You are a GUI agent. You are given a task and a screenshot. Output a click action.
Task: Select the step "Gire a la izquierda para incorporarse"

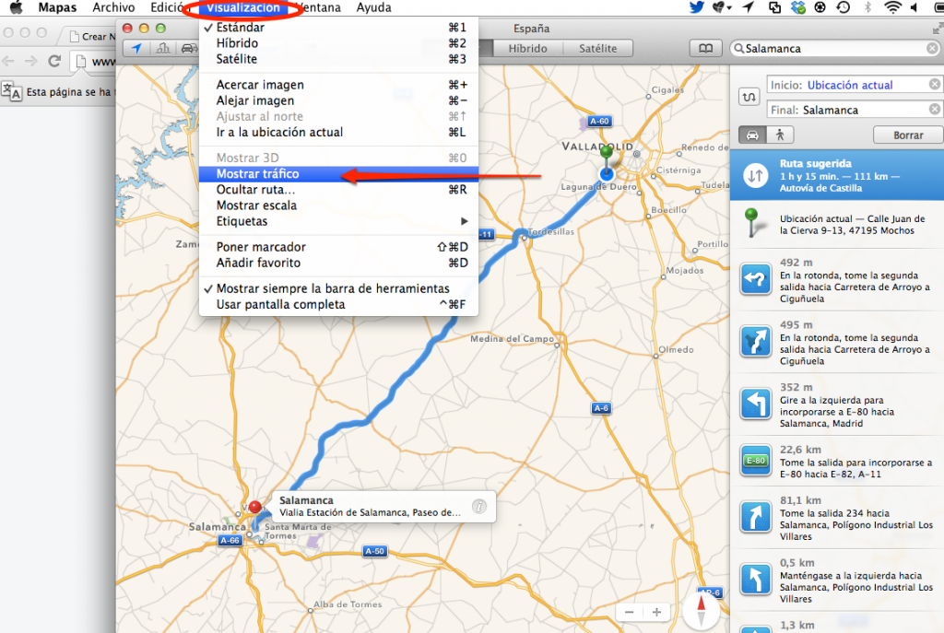[x=837, y=404]
